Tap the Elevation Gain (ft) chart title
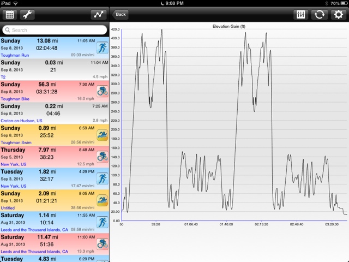Viewport: 349px width, 262px height. click(x=229, y=26)
